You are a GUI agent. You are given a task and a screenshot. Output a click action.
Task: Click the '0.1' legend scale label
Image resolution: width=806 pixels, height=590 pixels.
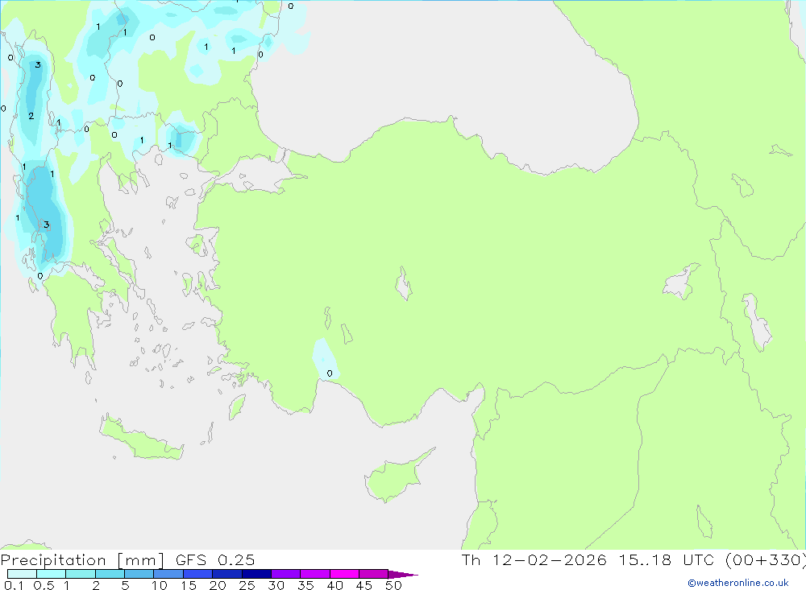tap(14, 585)
